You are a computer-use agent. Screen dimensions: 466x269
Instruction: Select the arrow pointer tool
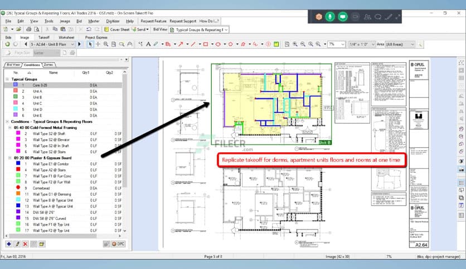(91, 44)
